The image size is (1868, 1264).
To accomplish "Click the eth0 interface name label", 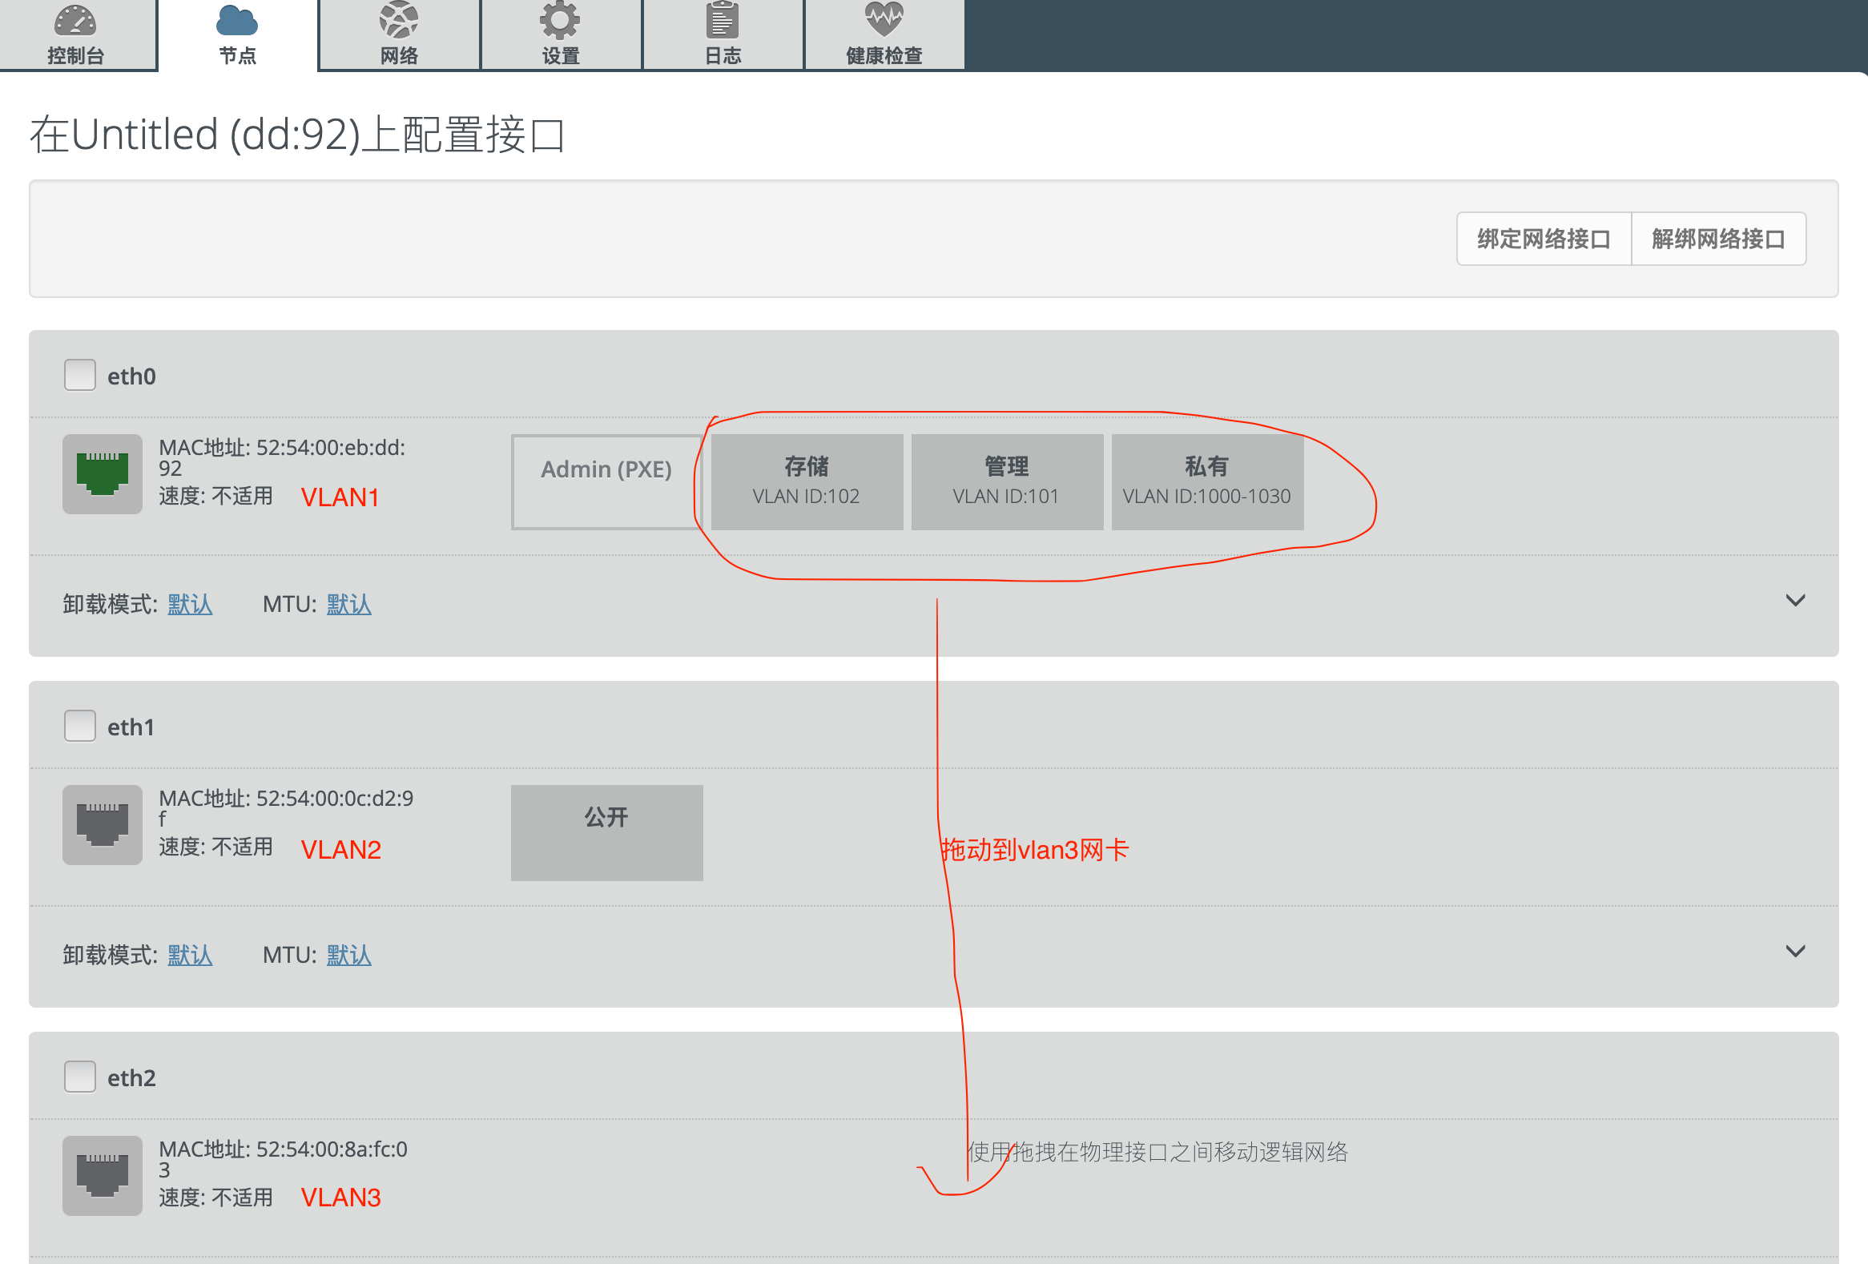I will 132,376.
